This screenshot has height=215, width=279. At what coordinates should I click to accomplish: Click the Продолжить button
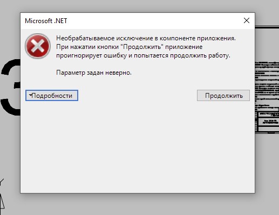click(x=223, y=96)
